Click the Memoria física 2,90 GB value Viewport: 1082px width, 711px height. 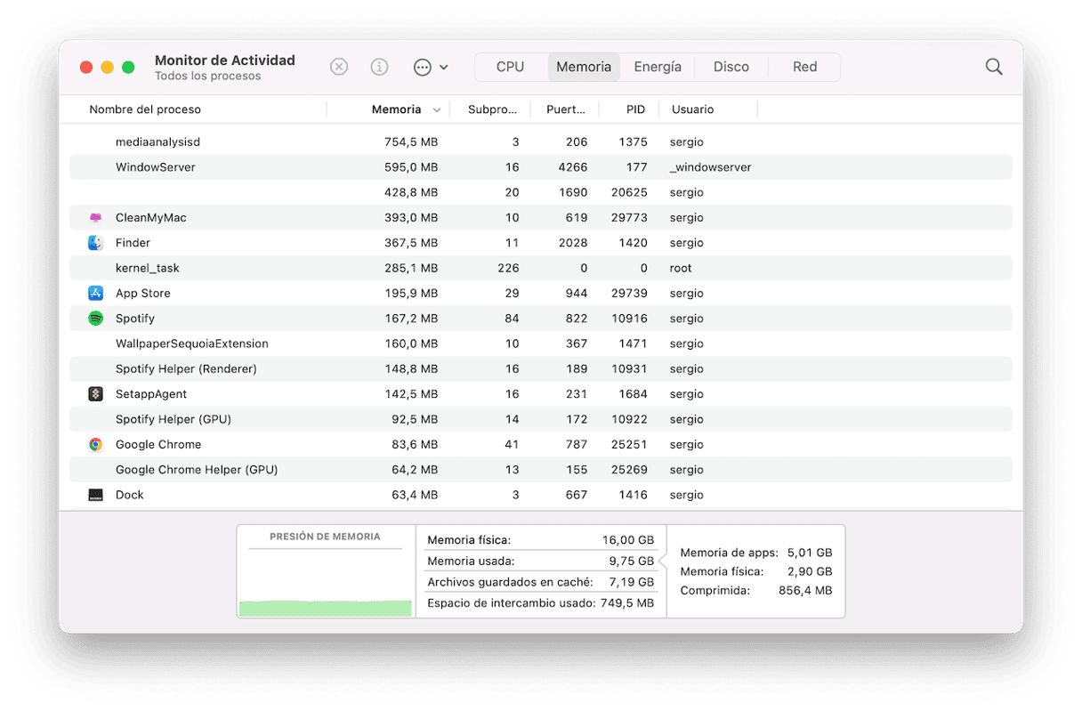pos(810,571)
